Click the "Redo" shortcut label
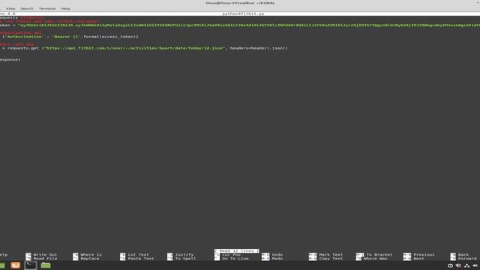Screen dimensions: 480x270 pyautogui.click(x=277, y=259)
